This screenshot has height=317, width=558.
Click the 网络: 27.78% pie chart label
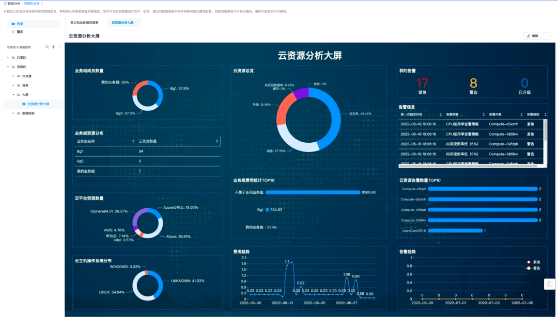(x=276, y=151)
